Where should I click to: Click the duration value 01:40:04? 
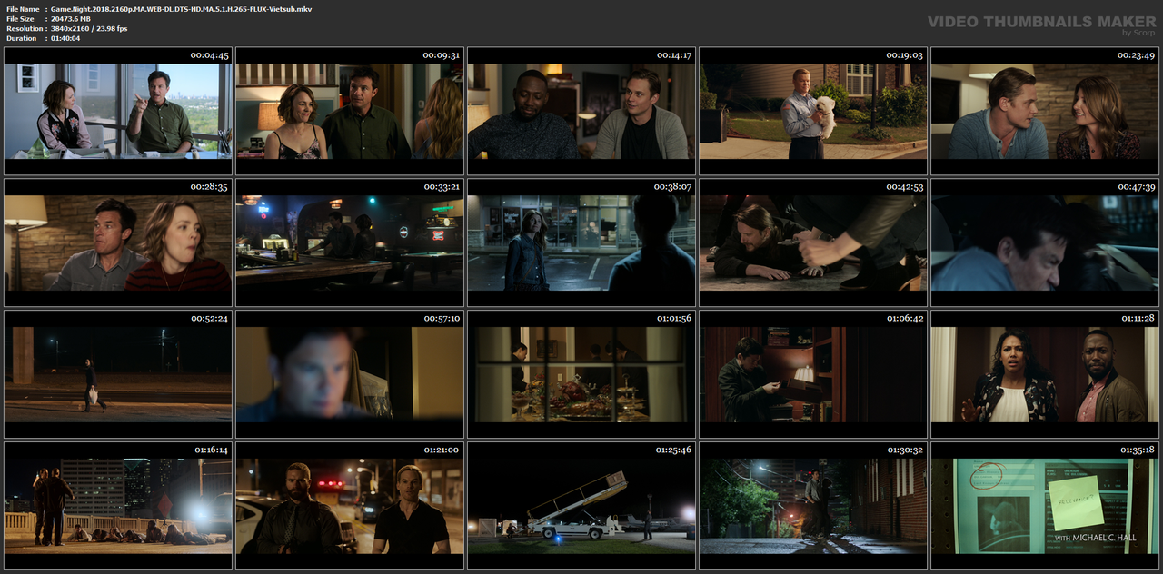(x=65, y=38)
